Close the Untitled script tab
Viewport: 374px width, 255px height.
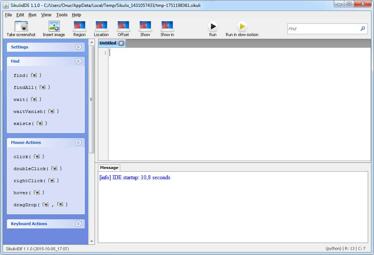click(121, 43)
